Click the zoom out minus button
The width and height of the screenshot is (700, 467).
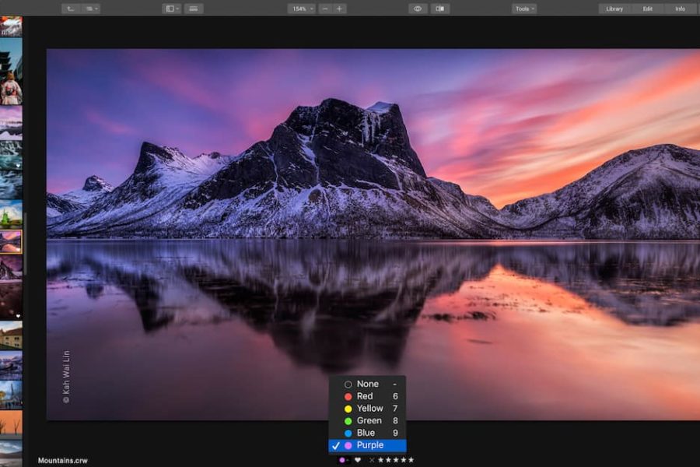325,9
